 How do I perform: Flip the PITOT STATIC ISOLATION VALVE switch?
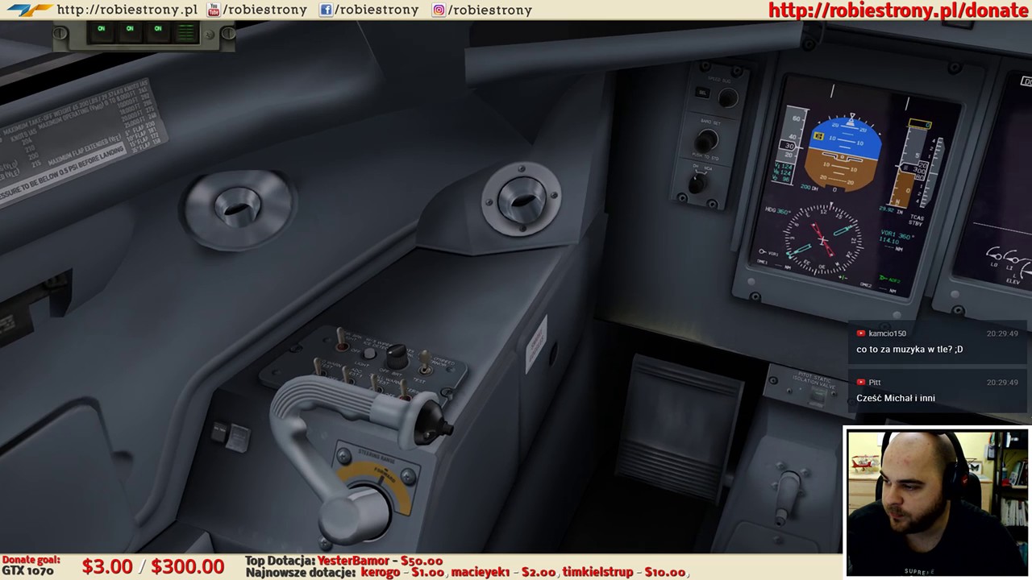coord(818,394)
